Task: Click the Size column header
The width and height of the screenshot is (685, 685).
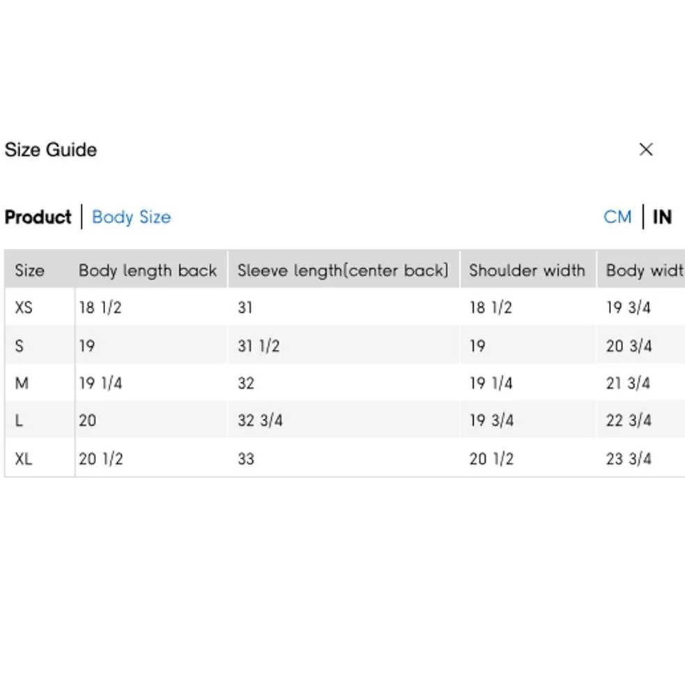Action: tap(29, 270)
